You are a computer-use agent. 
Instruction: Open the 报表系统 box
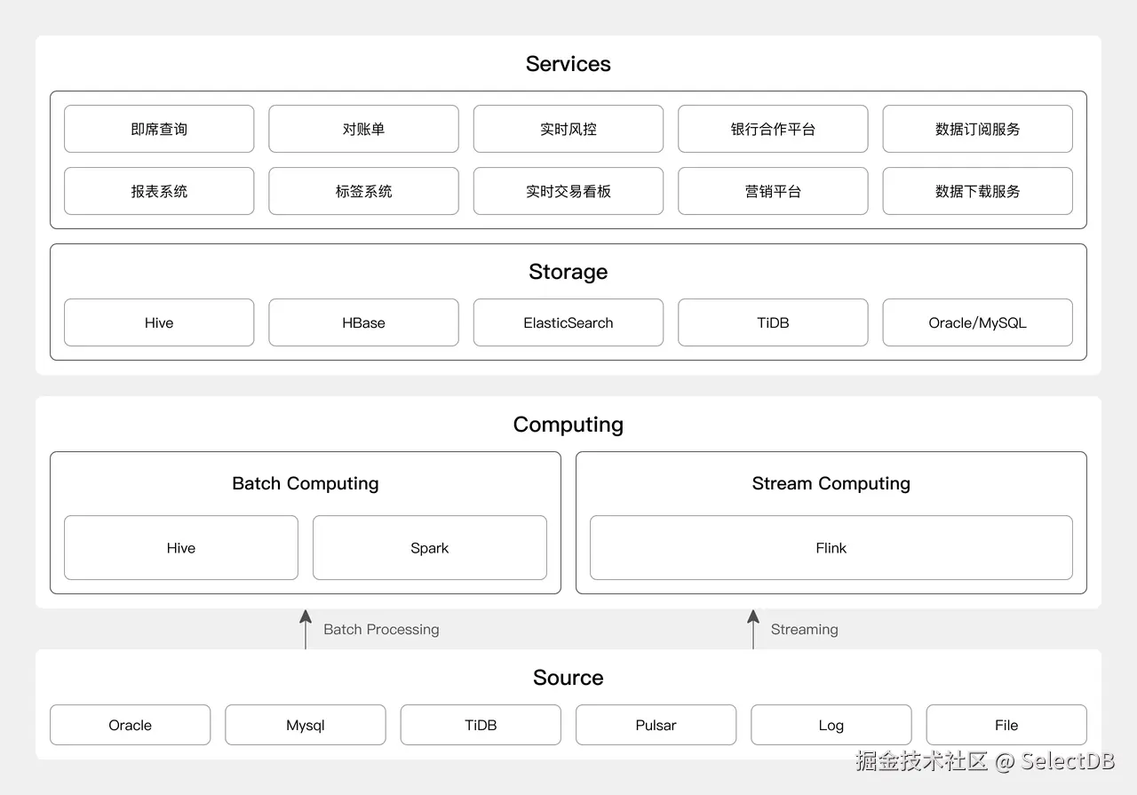pyautogui.click(x=159, y=191)
